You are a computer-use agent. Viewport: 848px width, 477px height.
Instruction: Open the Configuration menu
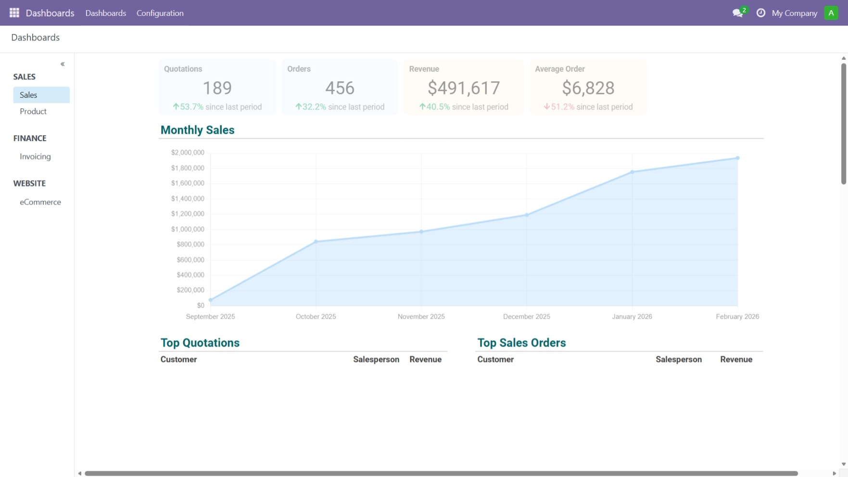[160, 13]
